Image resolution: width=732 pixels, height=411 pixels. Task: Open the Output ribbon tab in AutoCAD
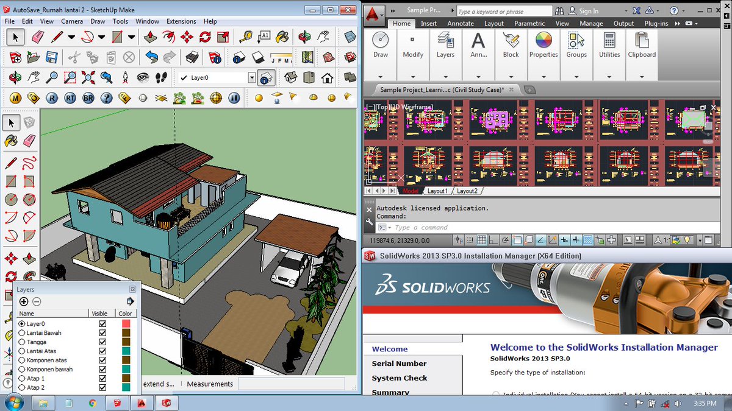[623, 24]
